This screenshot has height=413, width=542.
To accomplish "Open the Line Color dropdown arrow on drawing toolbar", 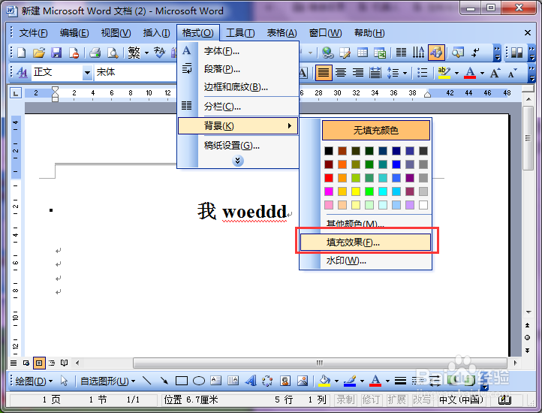I will click(362, 381).
